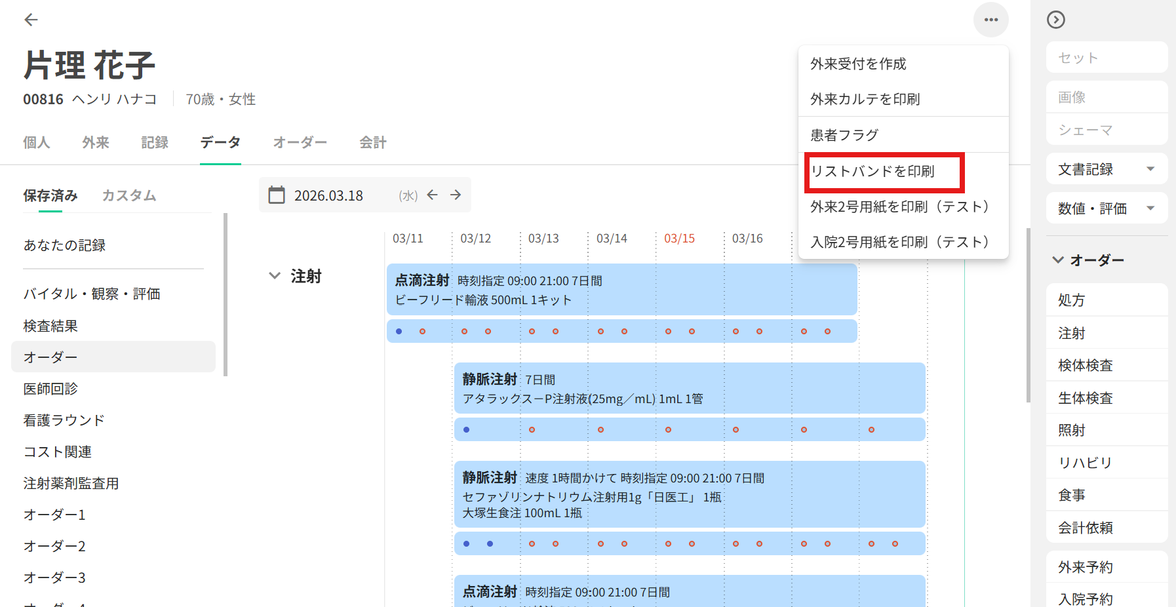Click the red 03/15 date column header
Viewport: 1176px width, 607px height.
[679, 239]
